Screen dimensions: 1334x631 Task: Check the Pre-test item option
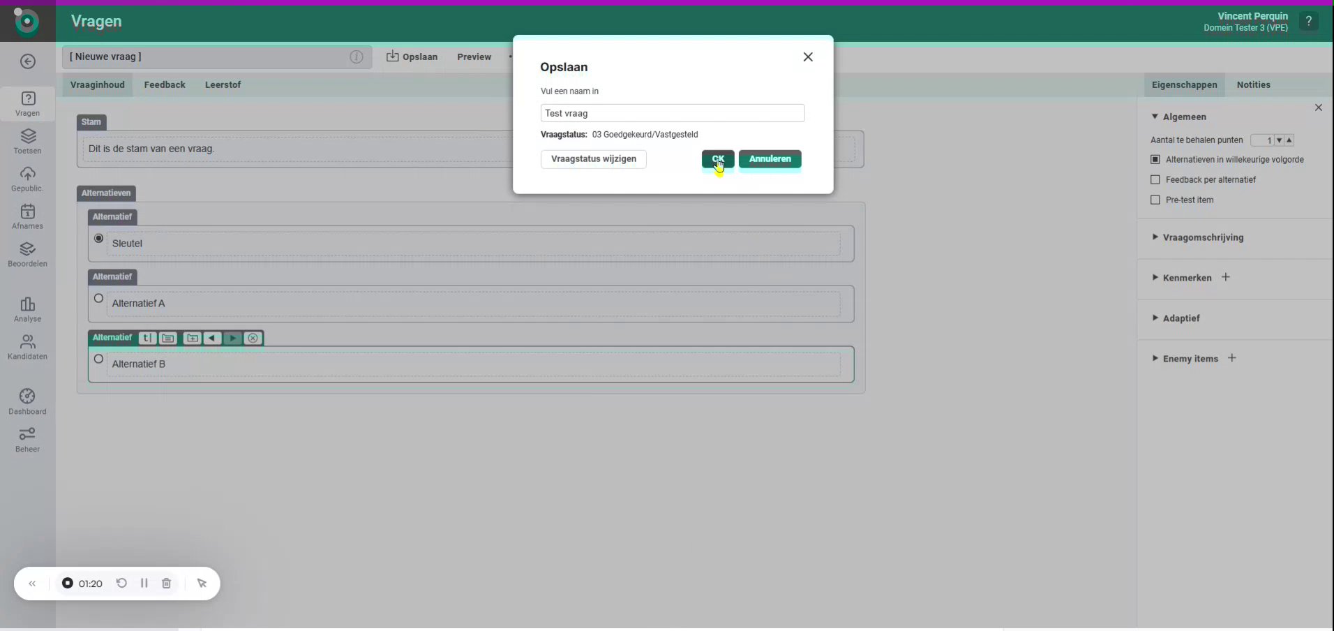coord(1155,200)
